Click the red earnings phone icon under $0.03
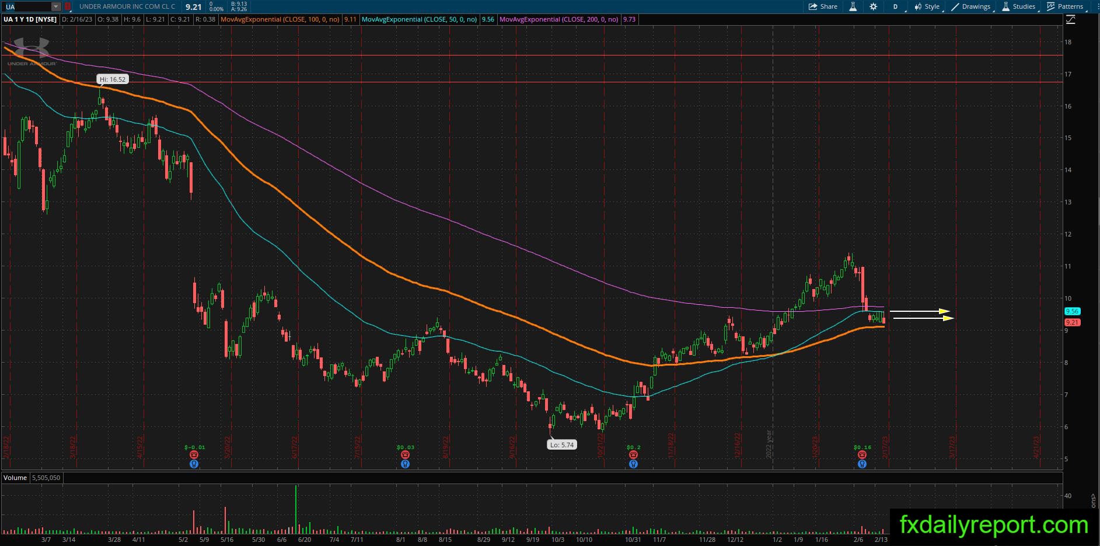1100x546 pixels. pyautogui.click(x=405, y=455)
